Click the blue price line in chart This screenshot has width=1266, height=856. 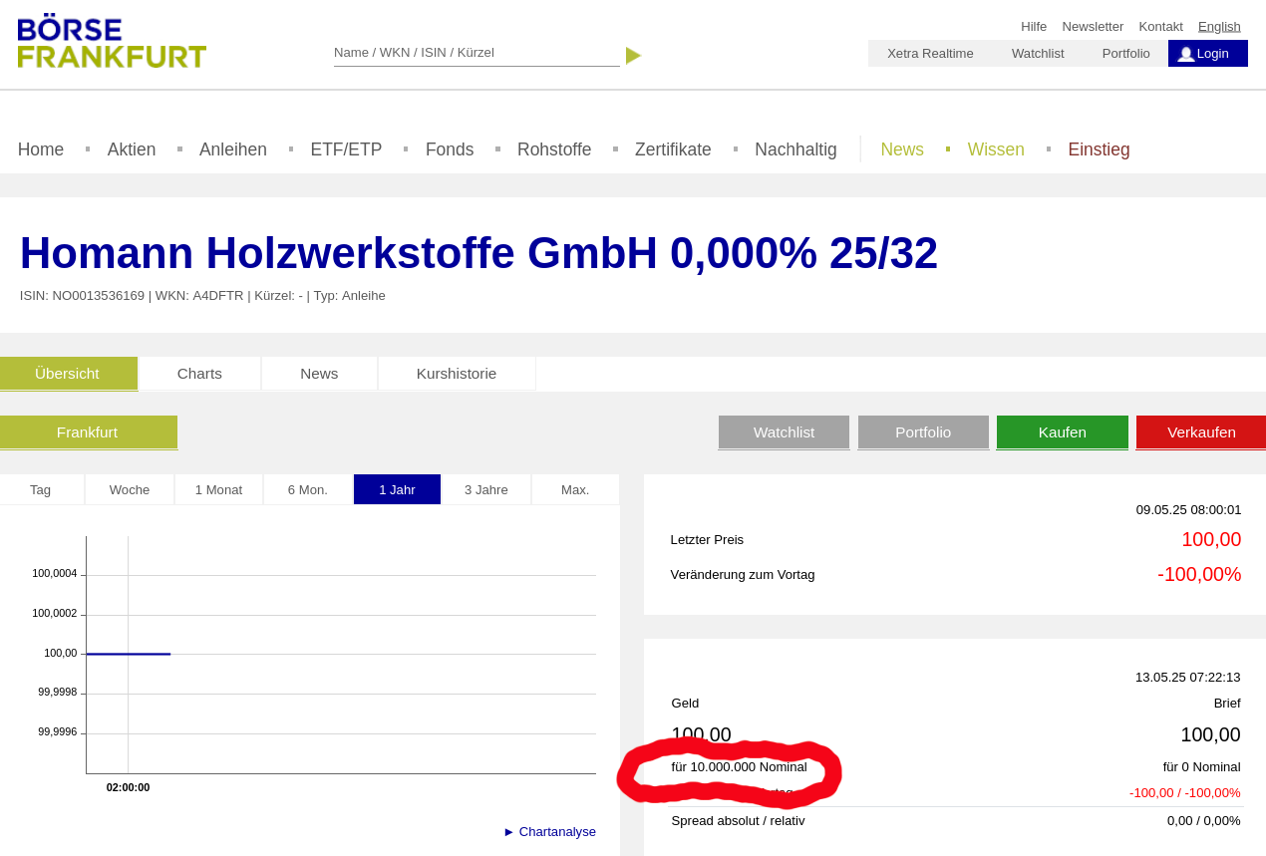click(129, 654)
